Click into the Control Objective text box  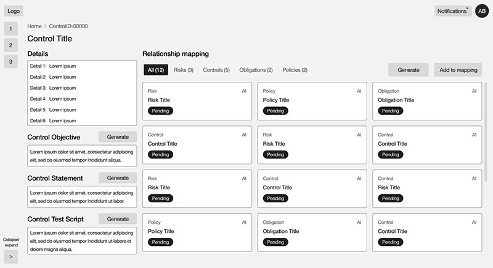pos(82,156)
